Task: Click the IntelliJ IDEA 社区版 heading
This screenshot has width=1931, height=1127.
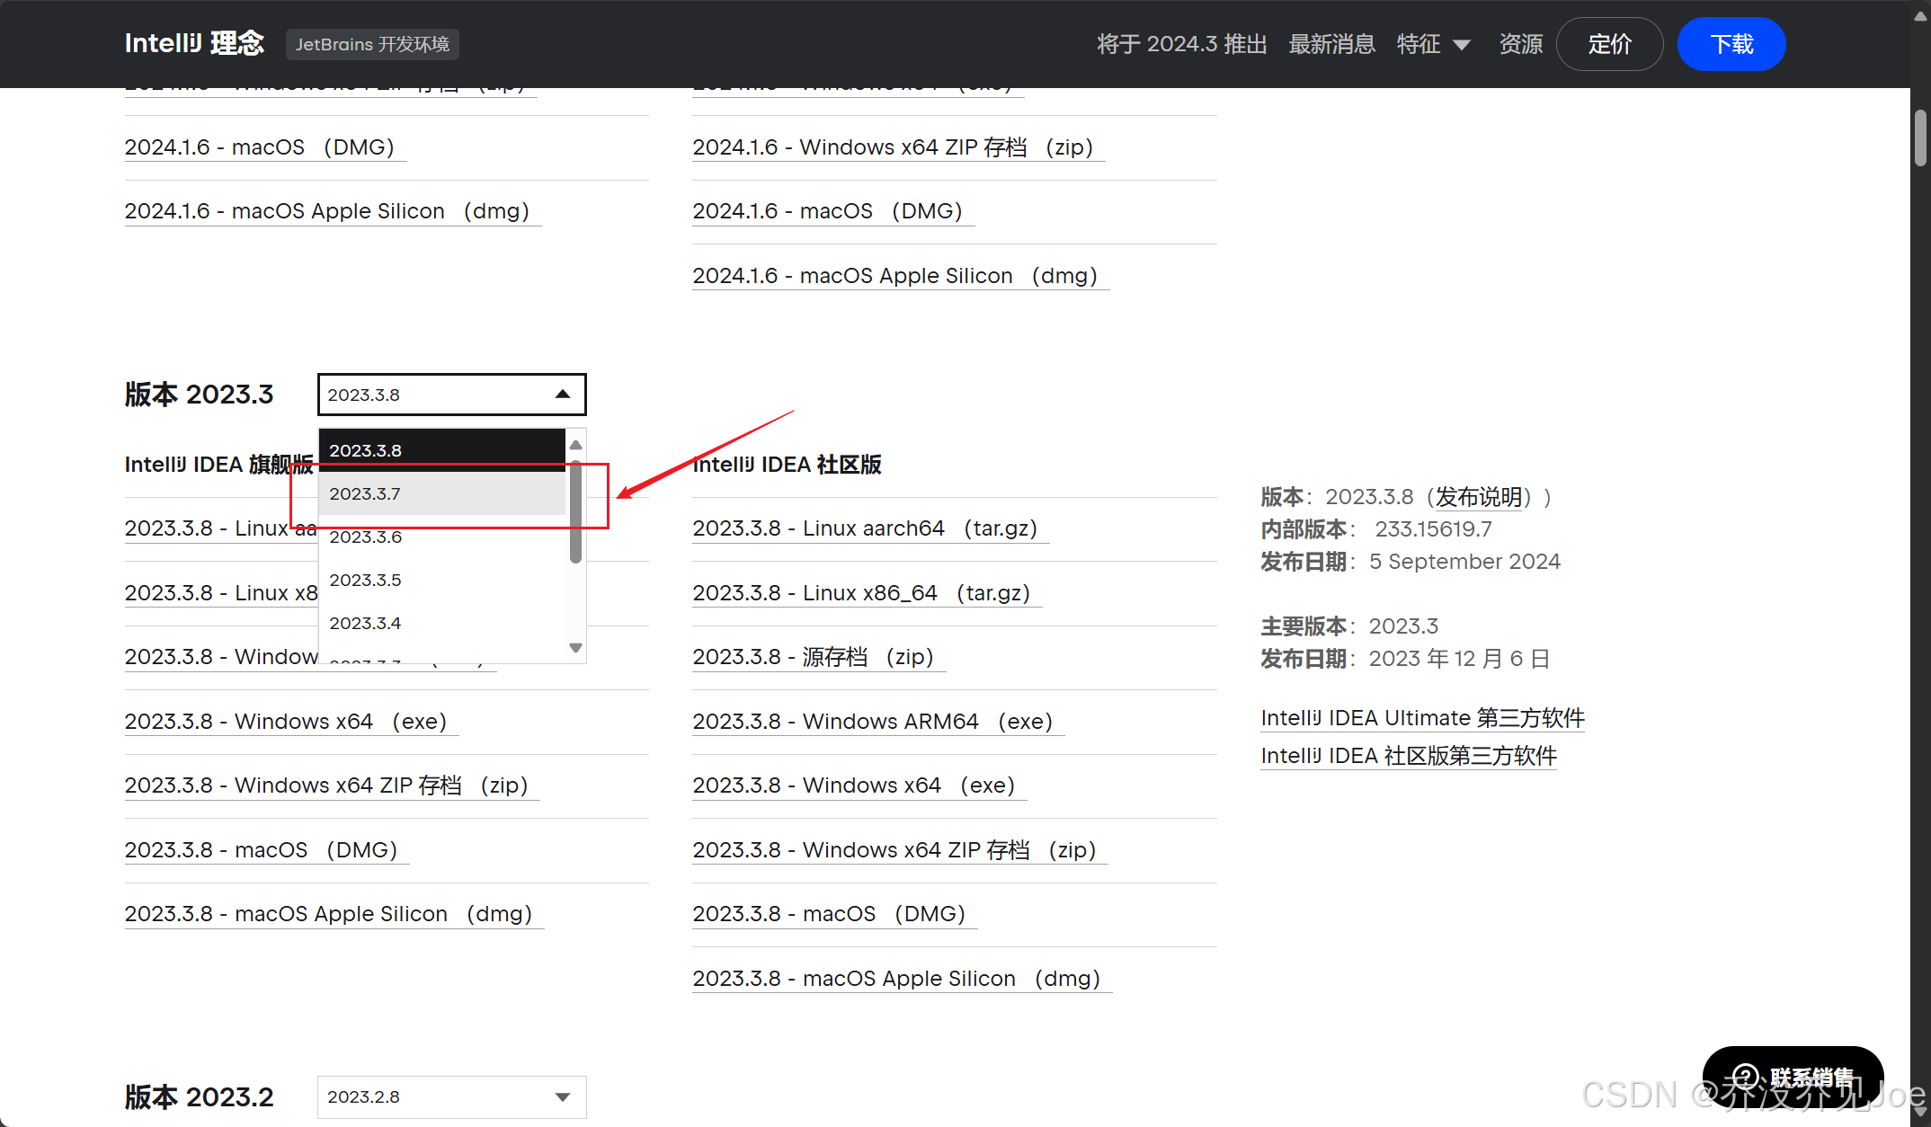Action: tap(787, 465)
